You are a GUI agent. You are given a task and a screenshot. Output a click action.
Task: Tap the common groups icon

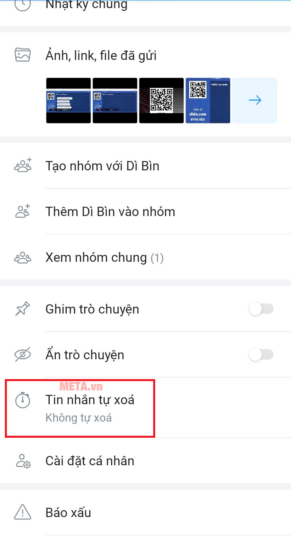click(x=23, y=257)
